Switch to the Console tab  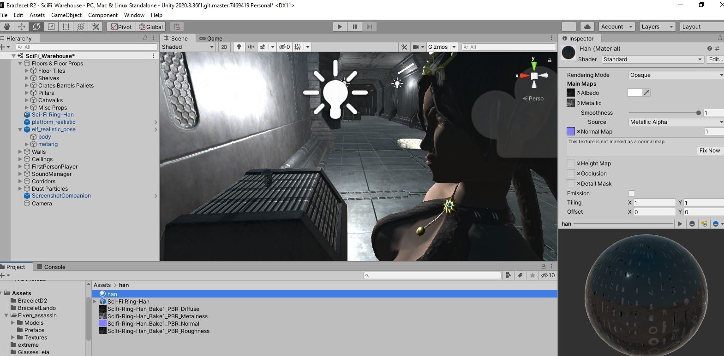pos(51,267)
